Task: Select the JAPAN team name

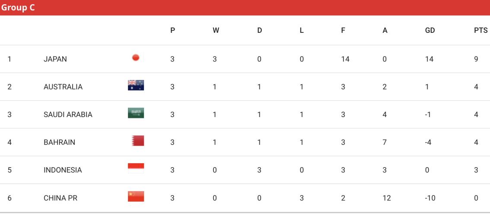Action: (x=55, y=59)
